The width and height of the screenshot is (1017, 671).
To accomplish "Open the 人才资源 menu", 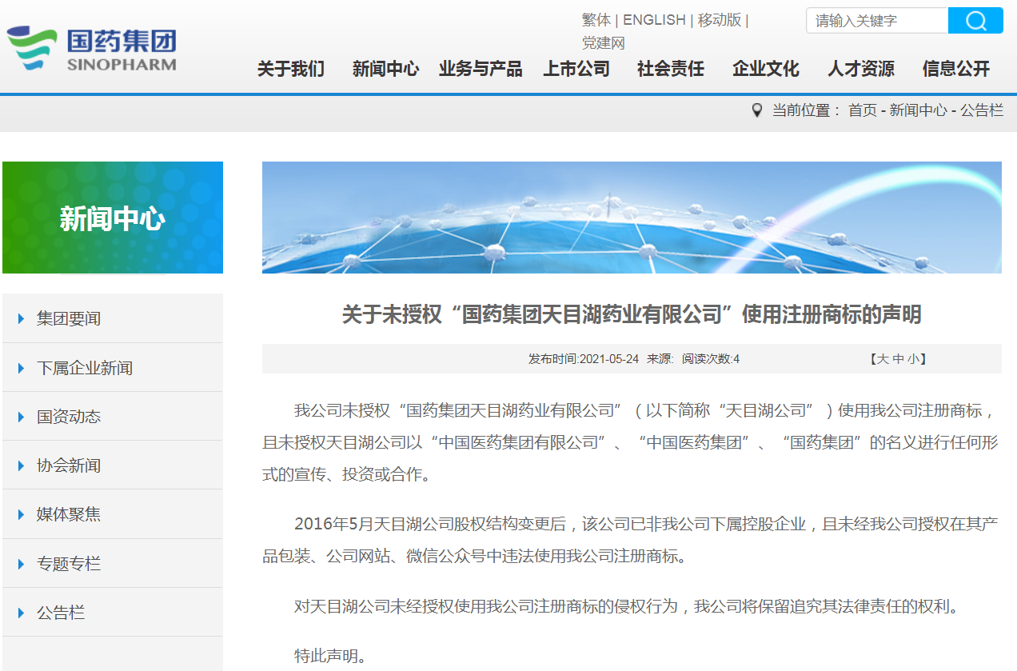I will tap(861, 69).
